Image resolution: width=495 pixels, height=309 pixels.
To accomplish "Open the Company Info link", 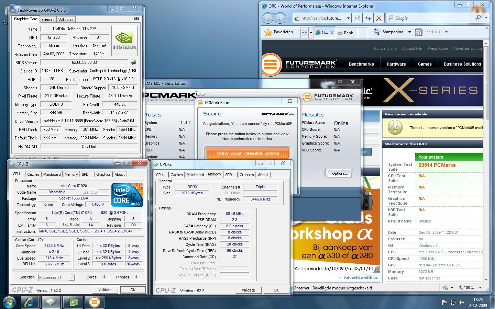I will coord(385,49).
